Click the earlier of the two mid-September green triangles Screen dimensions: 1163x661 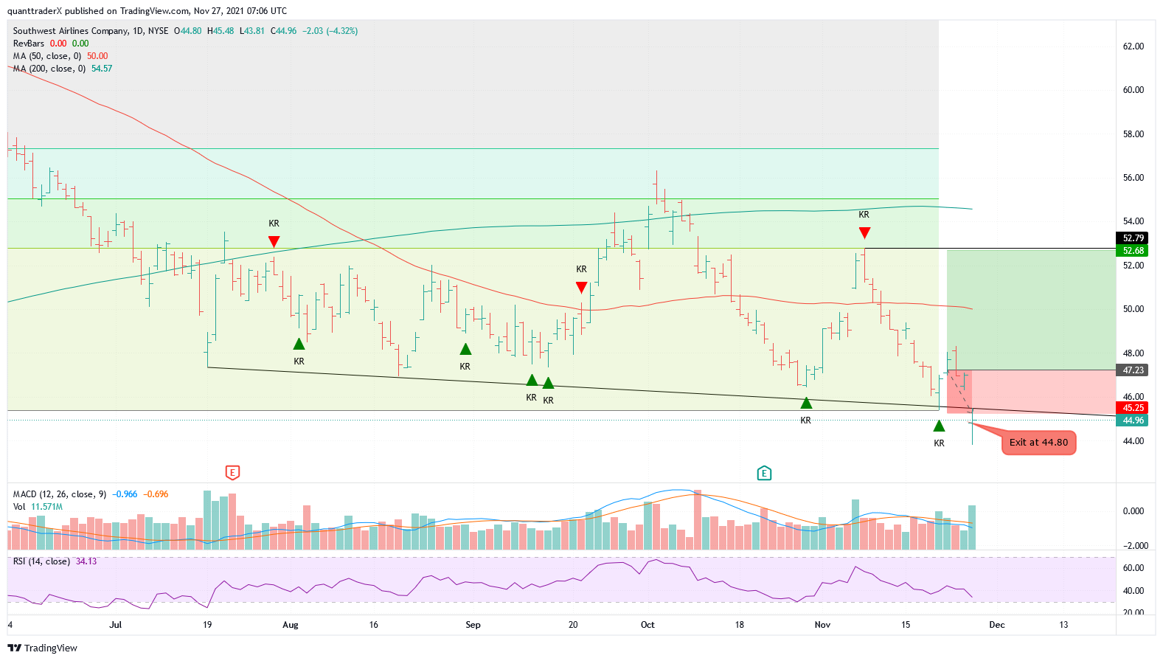click(x=532, y=380)
